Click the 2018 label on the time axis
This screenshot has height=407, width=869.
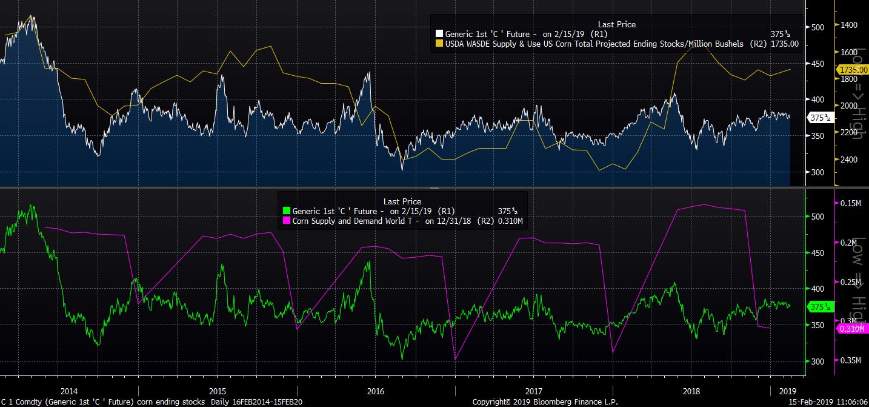point(691,391)
